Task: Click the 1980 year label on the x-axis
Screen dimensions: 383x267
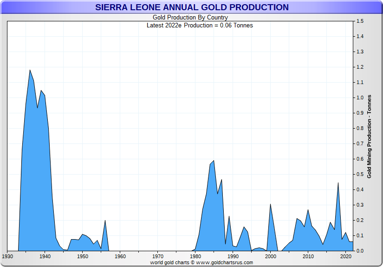Action: [195, 256]
